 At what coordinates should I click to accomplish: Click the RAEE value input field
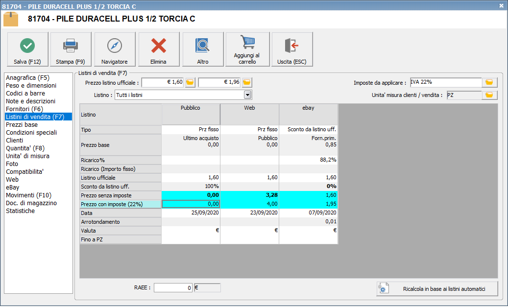(x=173, y=287)
